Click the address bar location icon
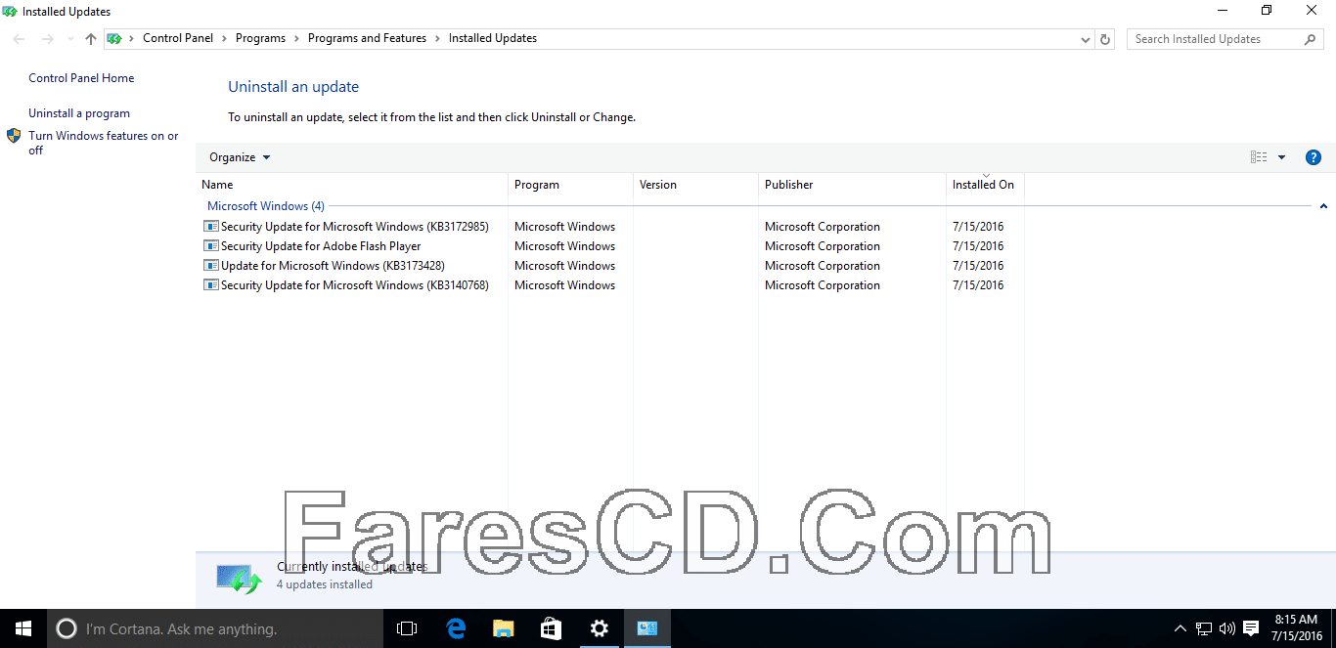 (x=114, y=39)
